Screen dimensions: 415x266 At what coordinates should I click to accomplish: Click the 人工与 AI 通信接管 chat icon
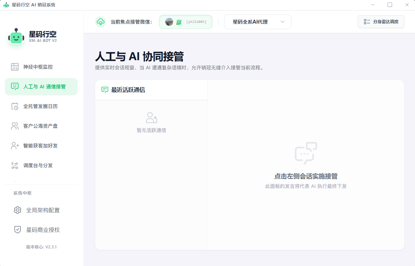coord(15,86)
